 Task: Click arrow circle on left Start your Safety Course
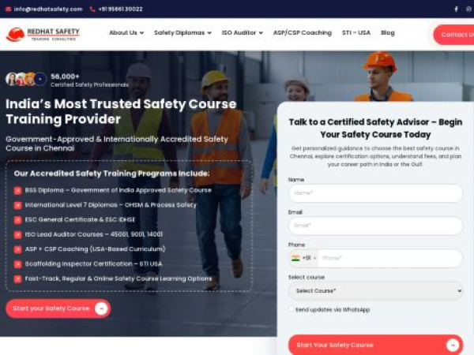pyautogui.click(x=101, y=308)
